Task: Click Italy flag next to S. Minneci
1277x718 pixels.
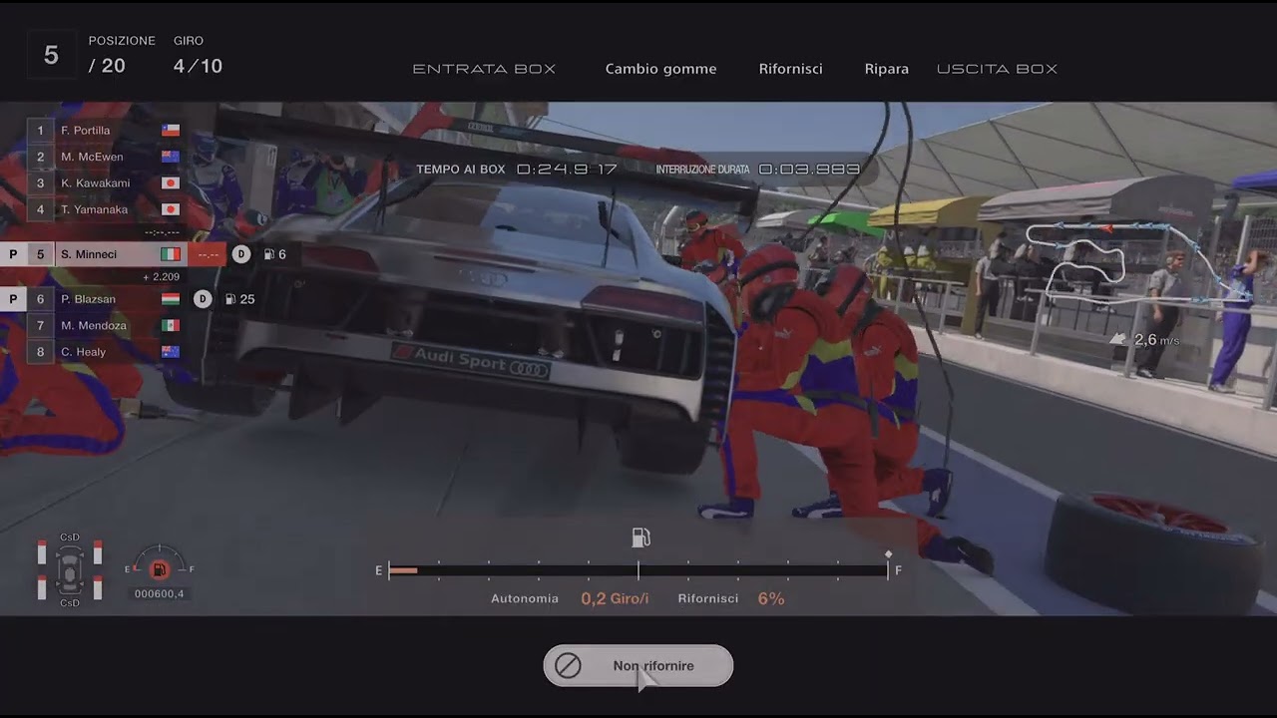Action: [x=171, y=254]
